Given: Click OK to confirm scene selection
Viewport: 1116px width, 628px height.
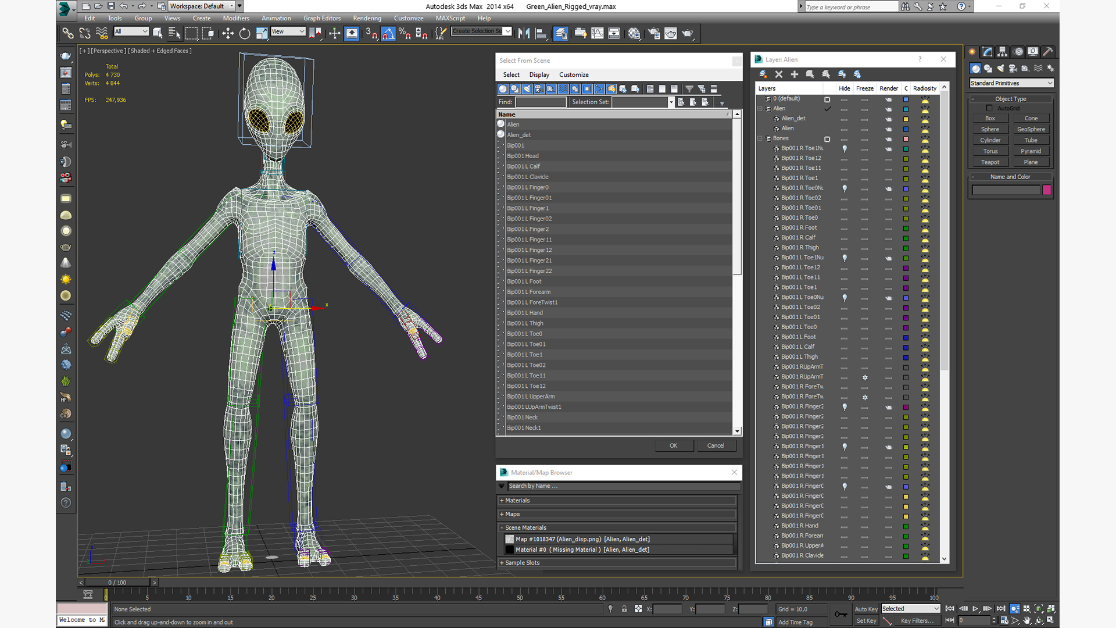Looking at the screenshot, I should click(x=672, y=445).
